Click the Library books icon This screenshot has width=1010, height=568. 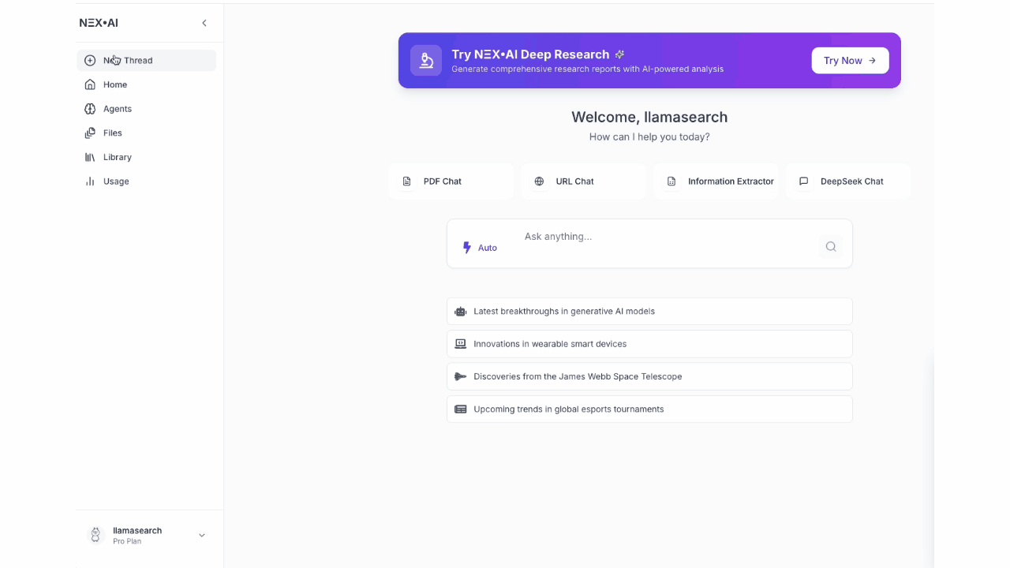click(90, 157)
